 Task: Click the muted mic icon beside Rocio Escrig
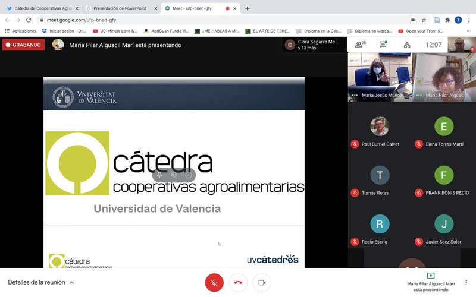355,242
